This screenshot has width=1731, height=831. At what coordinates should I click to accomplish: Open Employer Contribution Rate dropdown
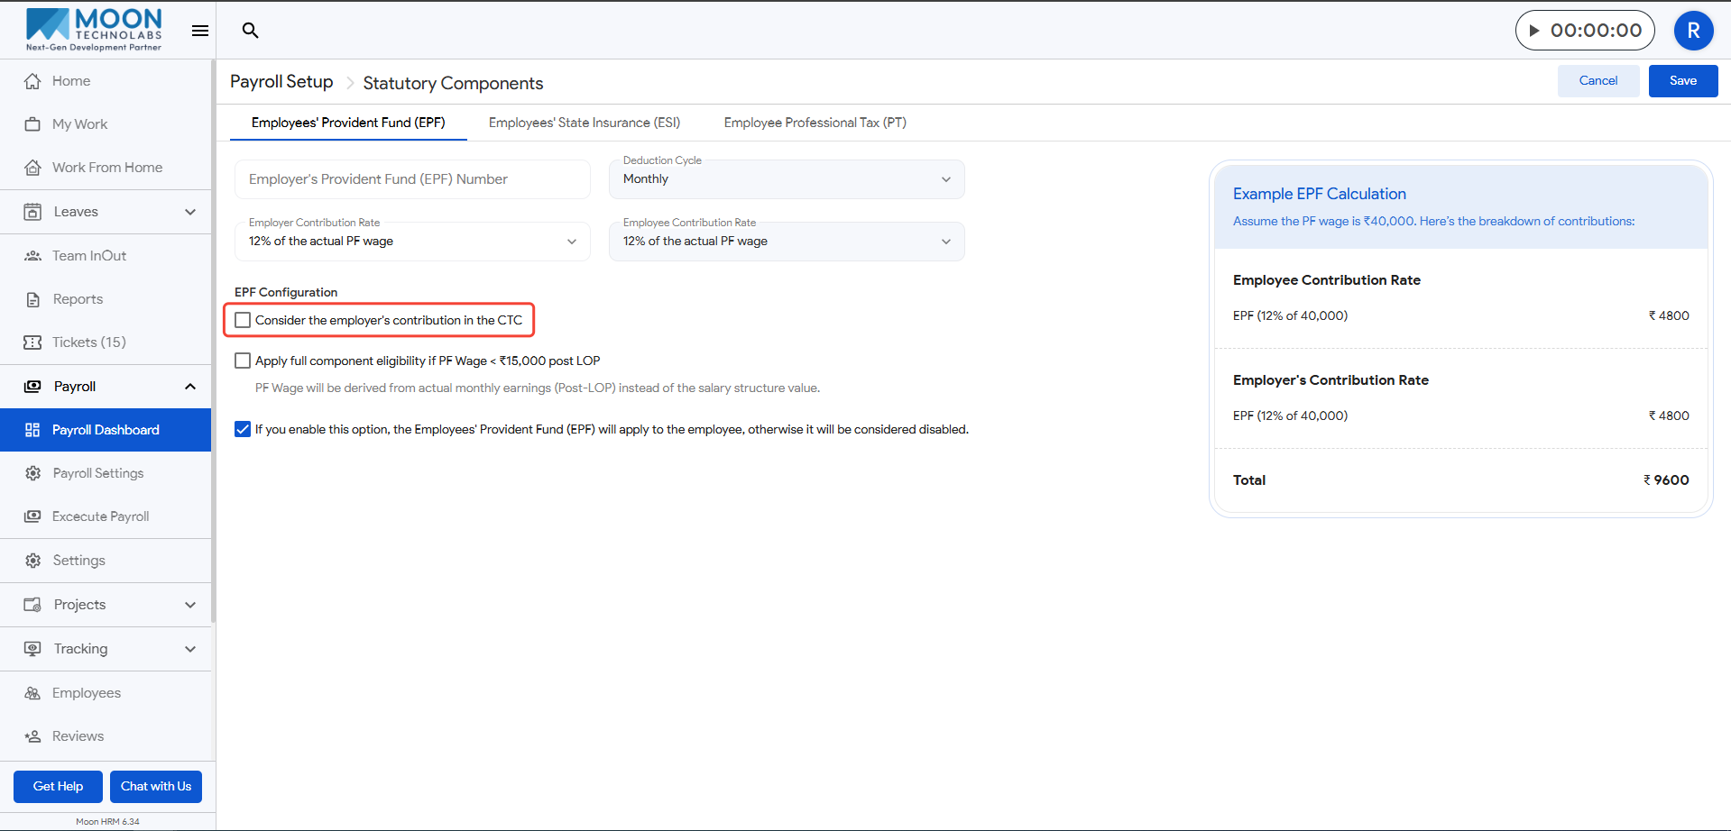point(412,242)
